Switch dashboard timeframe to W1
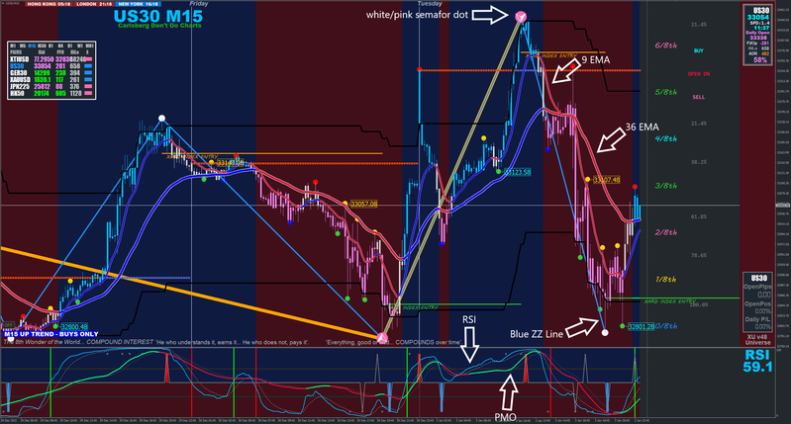This screenshot has height=424, width=791. (80, 45)
